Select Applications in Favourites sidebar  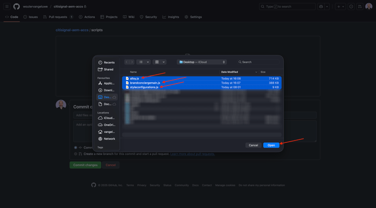pos(106,83)
